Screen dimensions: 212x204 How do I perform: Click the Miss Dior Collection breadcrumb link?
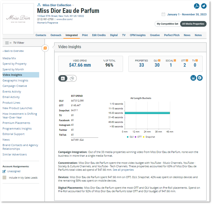[x=57, y=5]
